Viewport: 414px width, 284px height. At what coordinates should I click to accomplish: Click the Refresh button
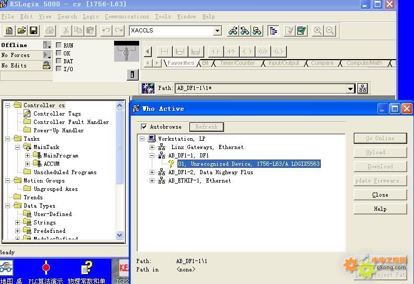point(206,127)
